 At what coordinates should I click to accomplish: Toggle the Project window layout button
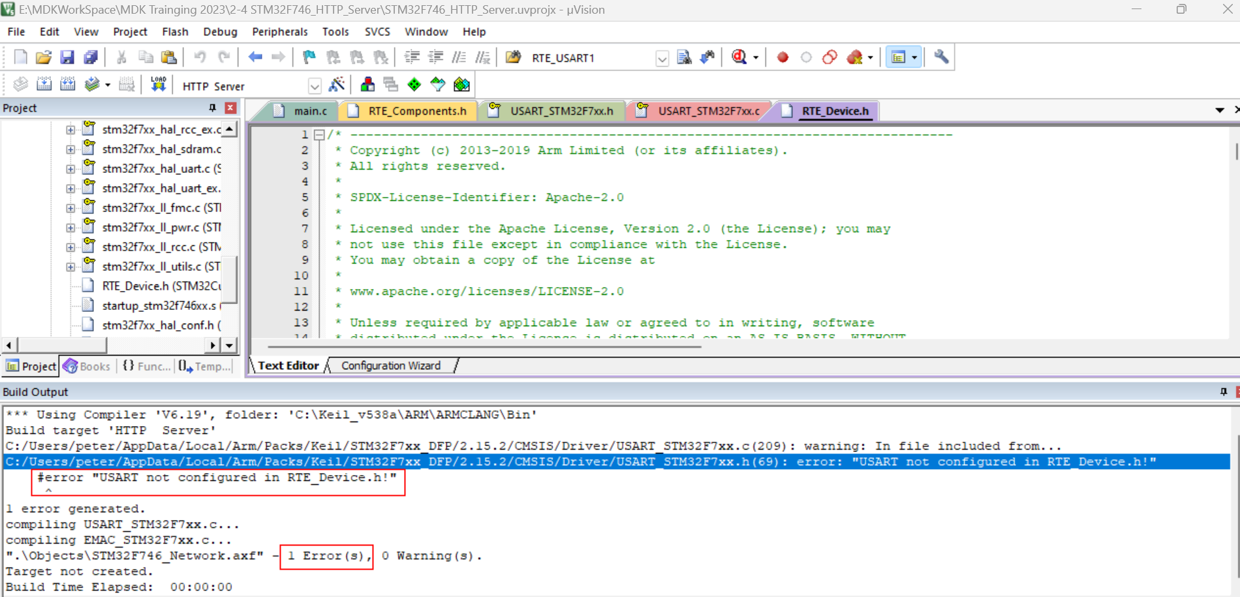click(899, 57)
